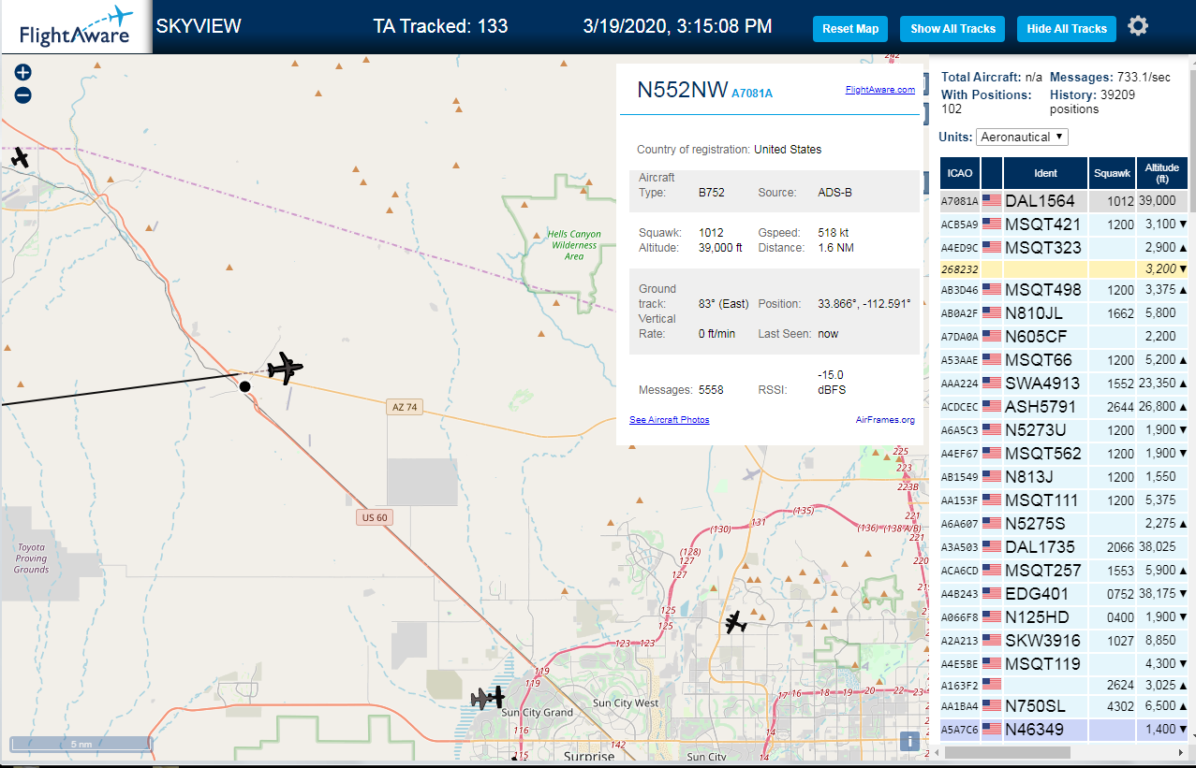Select the ASH5791 aircraft row
Screen dimensions: 1196x768
coord(1064,407)
